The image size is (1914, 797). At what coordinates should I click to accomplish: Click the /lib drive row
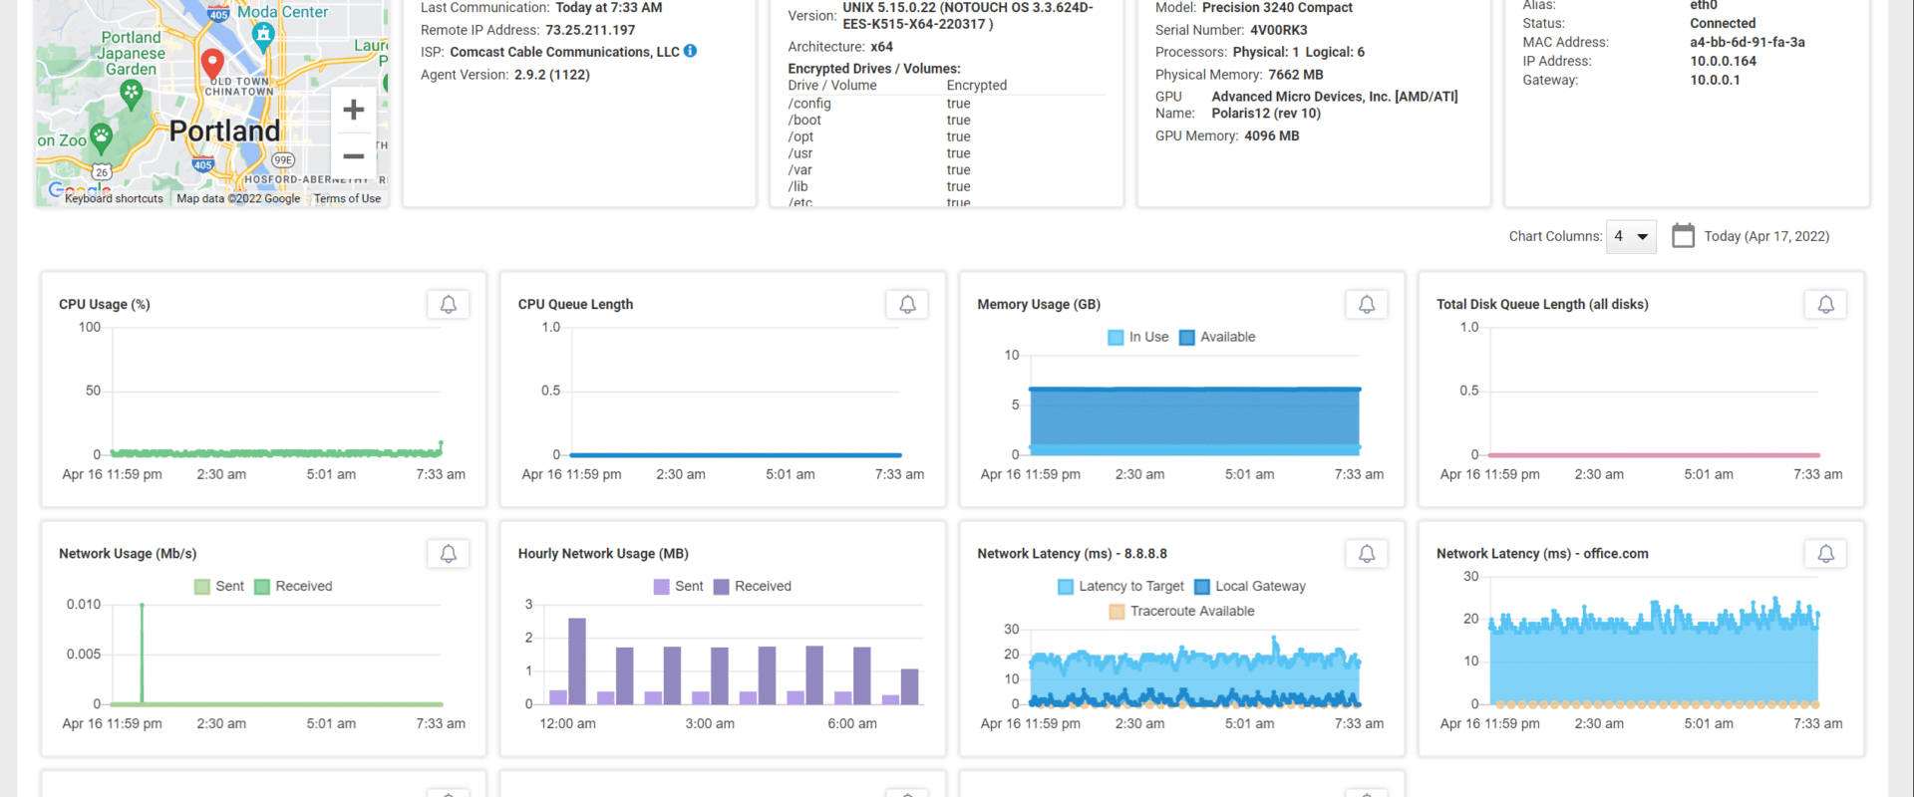(x=946, y=187)
